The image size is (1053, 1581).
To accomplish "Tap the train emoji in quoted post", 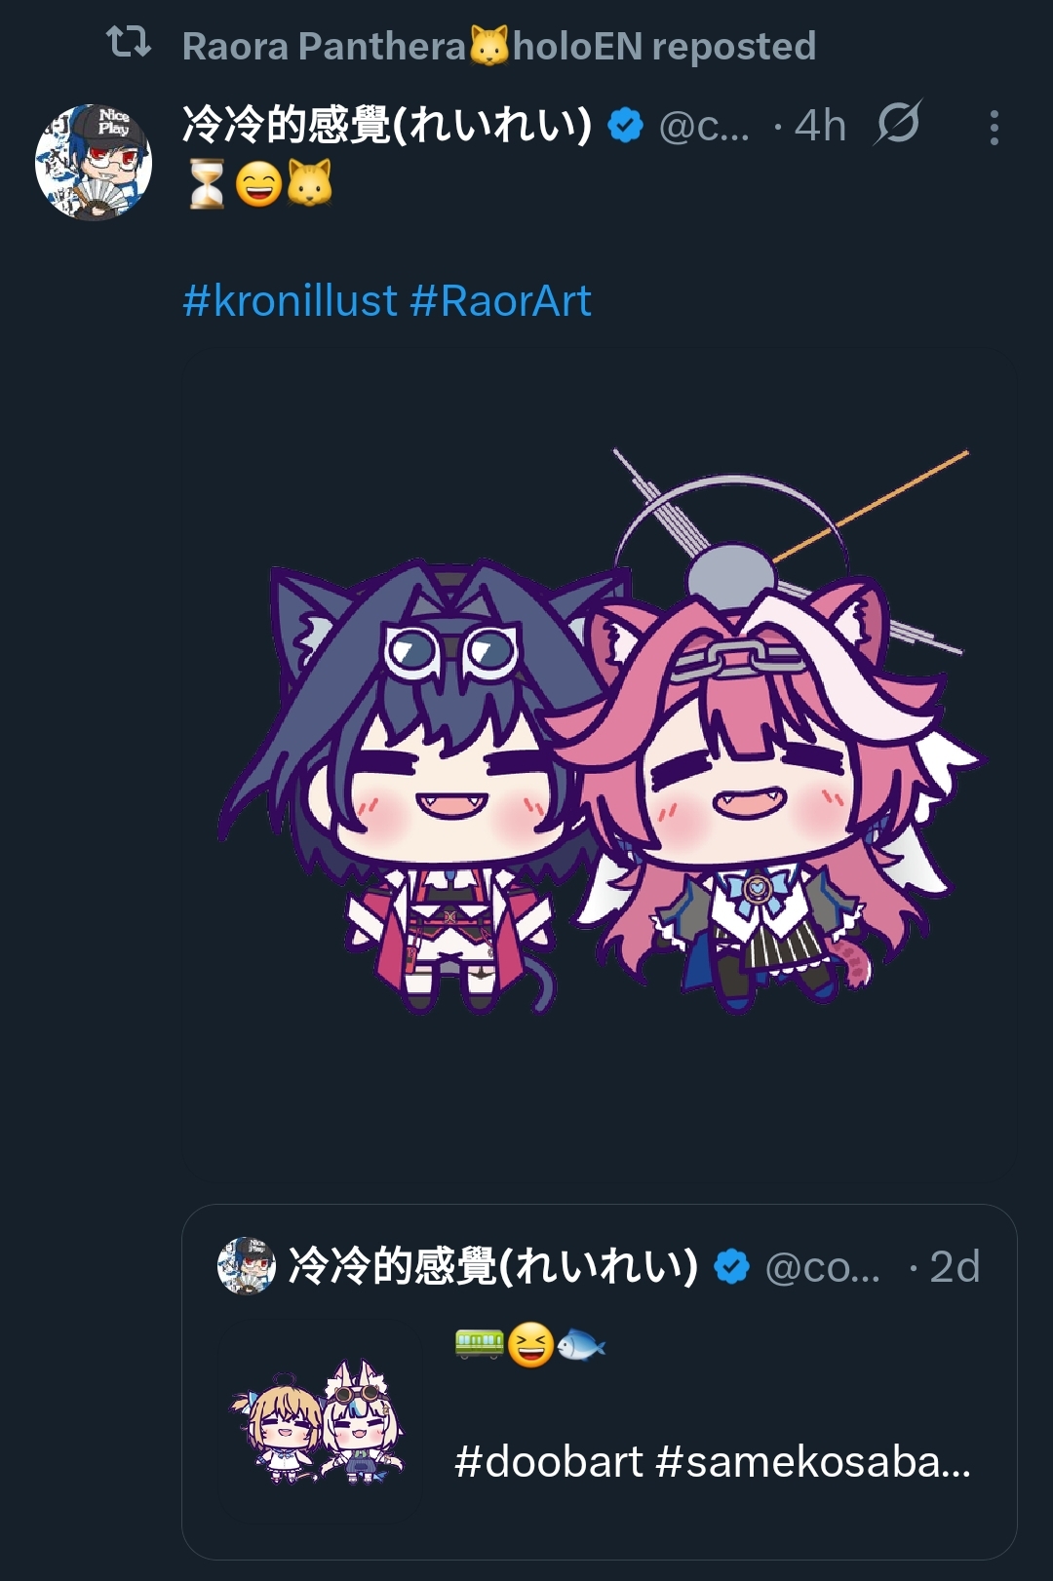I will (479, 1345).
